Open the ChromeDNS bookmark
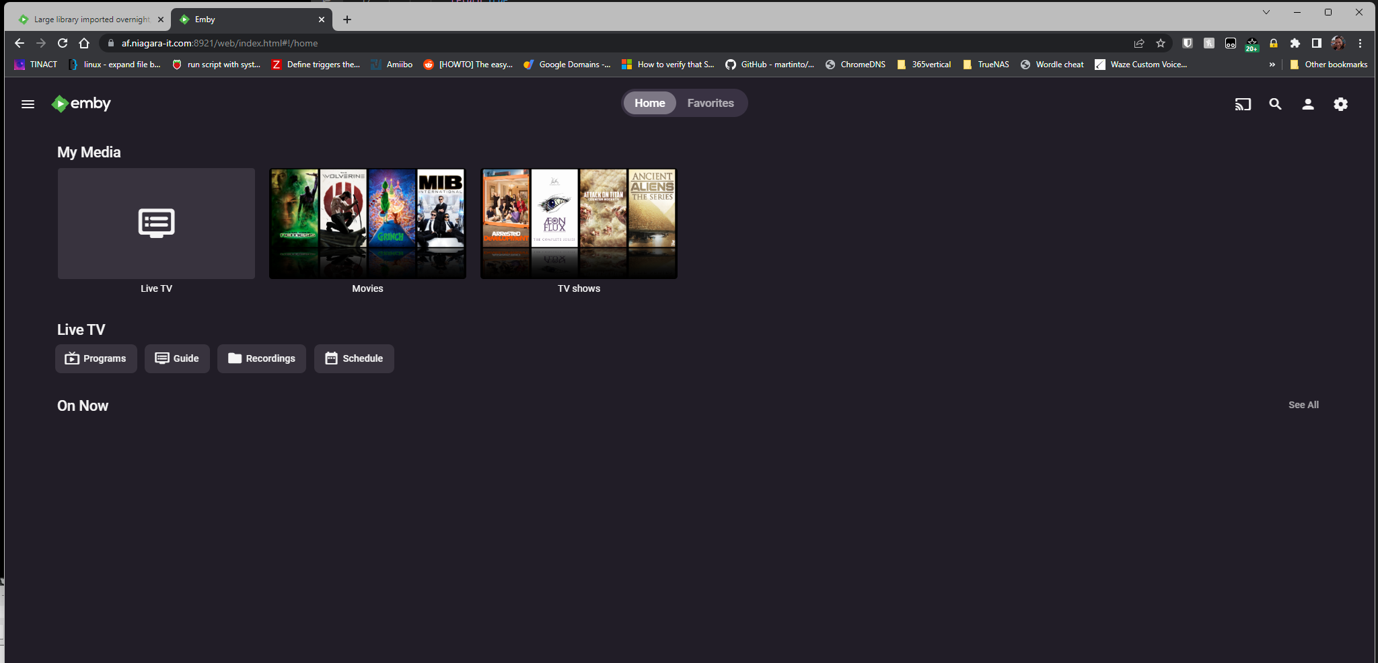Viewport: 1378px width, 663px height. coord(856,65)
